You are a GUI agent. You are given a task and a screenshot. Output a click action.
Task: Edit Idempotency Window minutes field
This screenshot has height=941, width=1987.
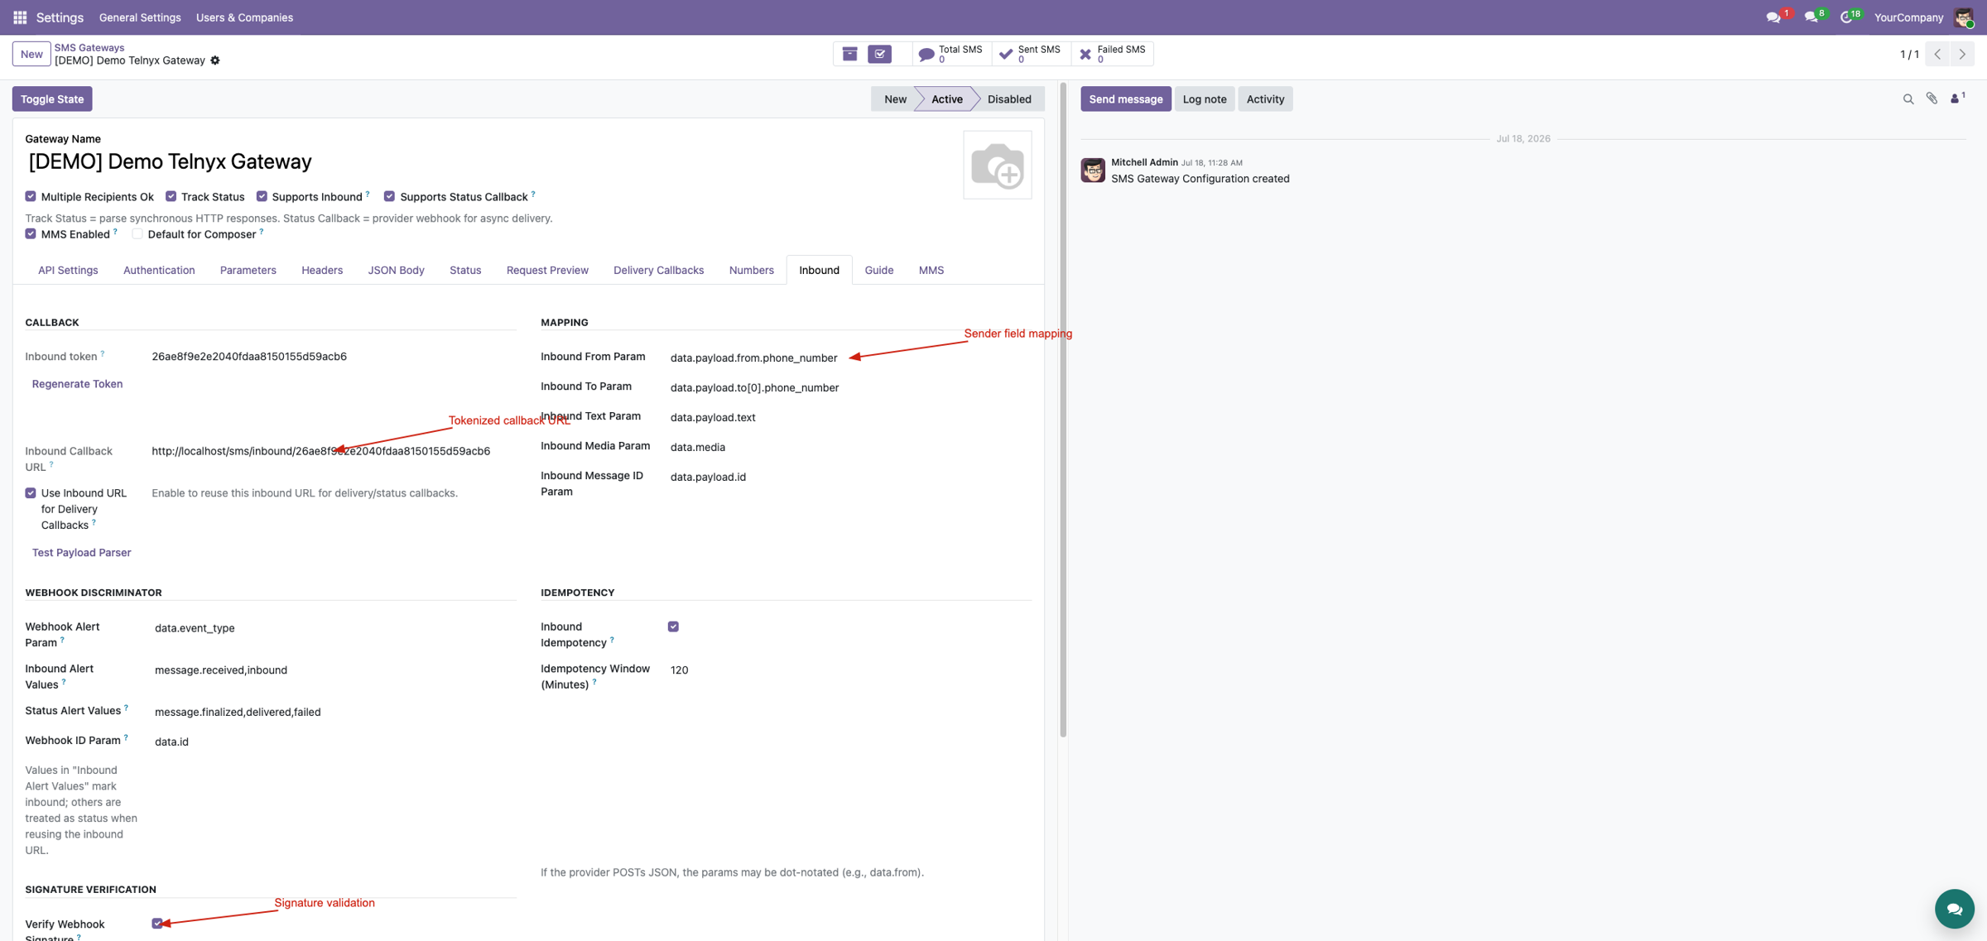coord(850,670)
